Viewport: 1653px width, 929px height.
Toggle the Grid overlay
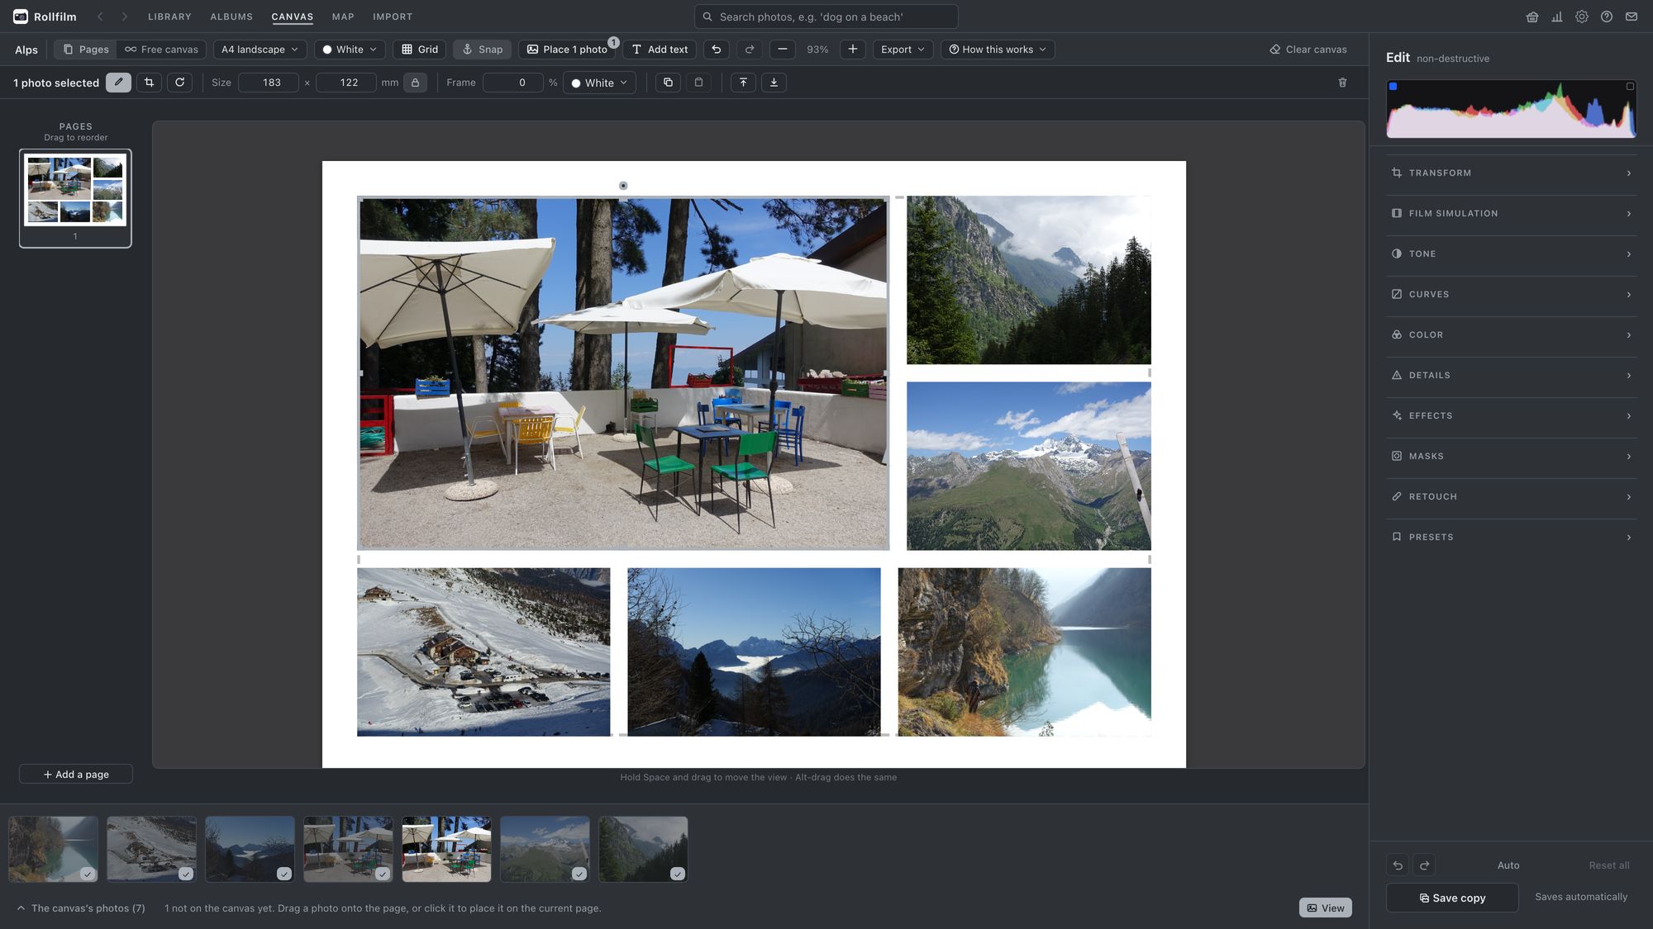[x=420, y=50]
